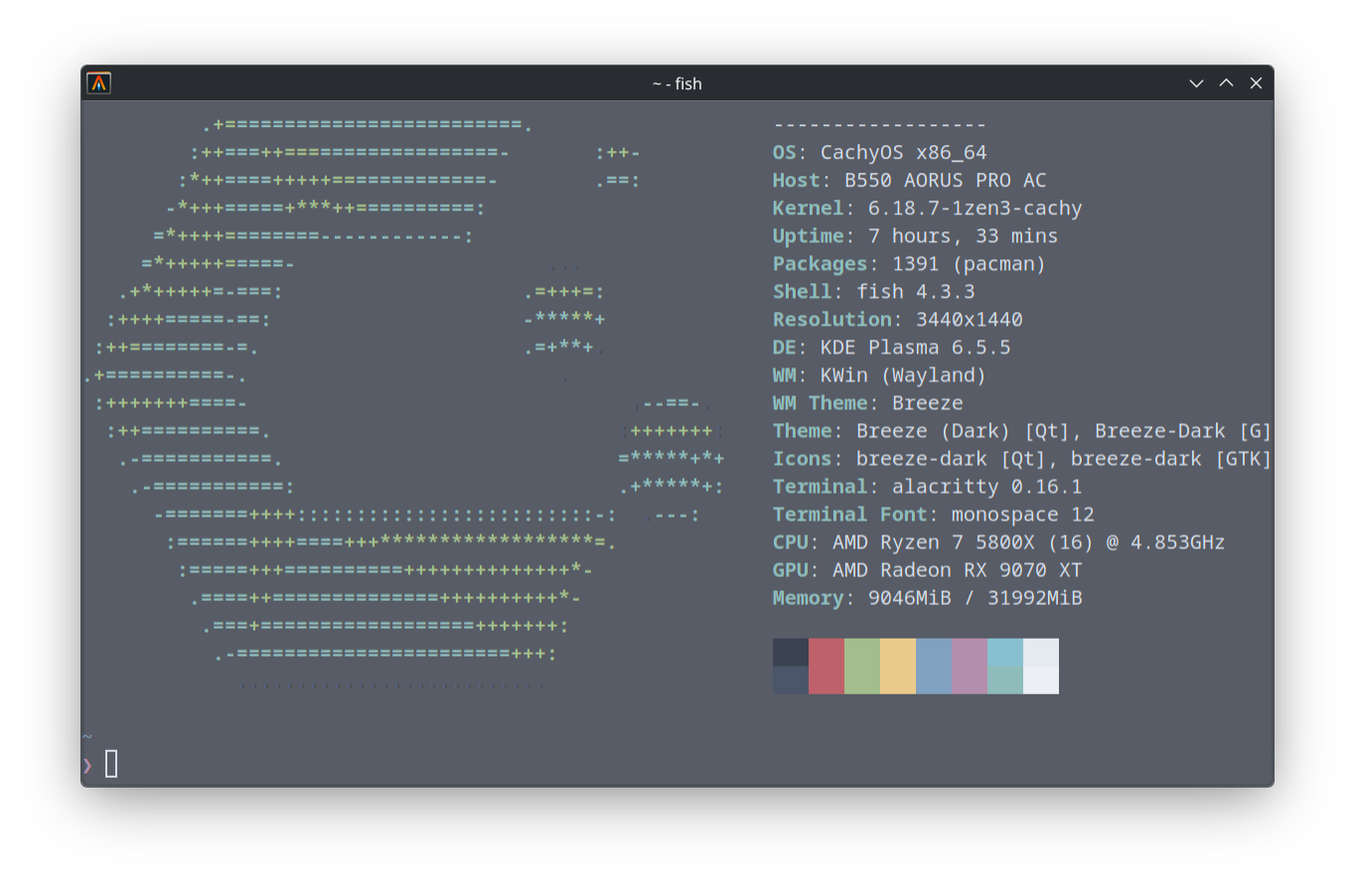Select the yellow color block in the palette
This screenshot has height=882, width=1354.
pos(898,665)
